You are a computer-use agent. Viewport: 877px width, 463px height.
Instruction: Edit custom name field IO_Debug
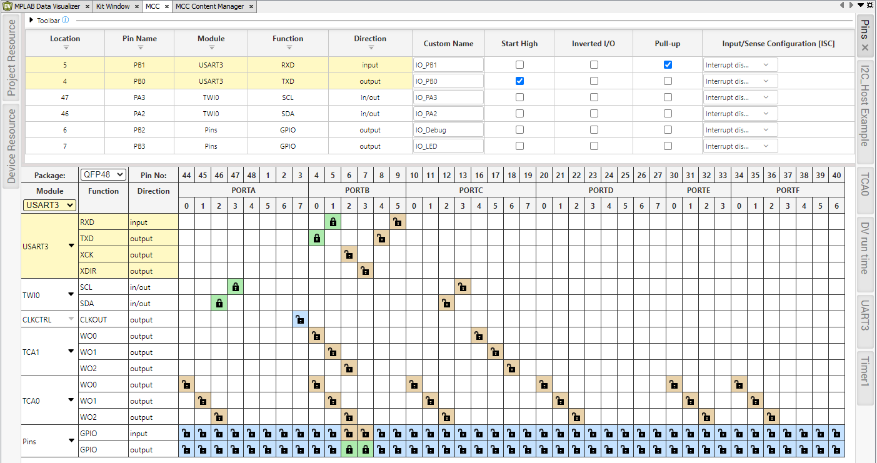click(448, 129)
